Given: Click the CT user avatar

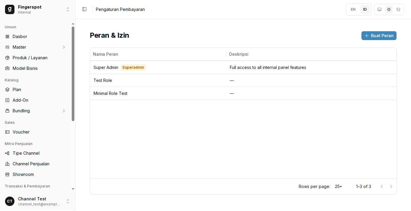Looking at the screenshot, I should pyautogui.click(x=10, y=201).
